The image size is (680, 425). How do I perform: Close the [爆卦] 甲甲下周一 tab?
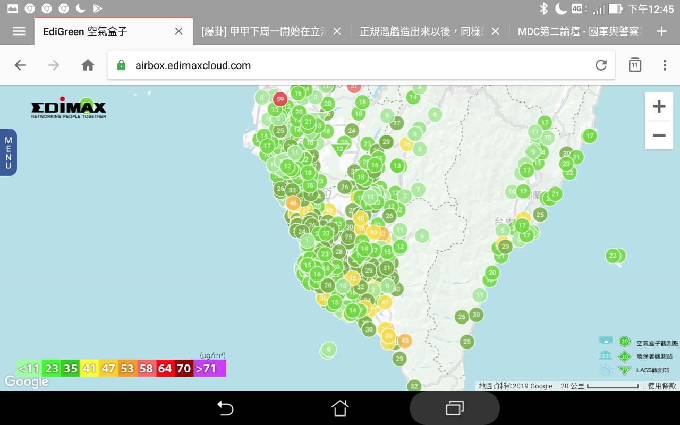point(337,31)
